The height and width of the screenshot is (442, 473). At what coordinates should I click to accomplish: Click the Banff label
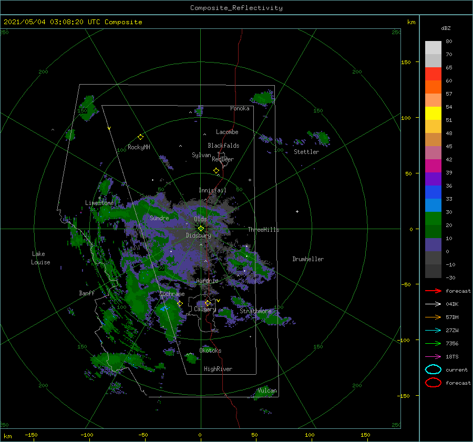point(87,293)
